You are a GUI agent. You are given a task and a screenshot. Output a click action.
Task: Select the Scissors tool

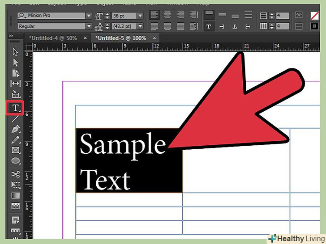tap(16, 174)
